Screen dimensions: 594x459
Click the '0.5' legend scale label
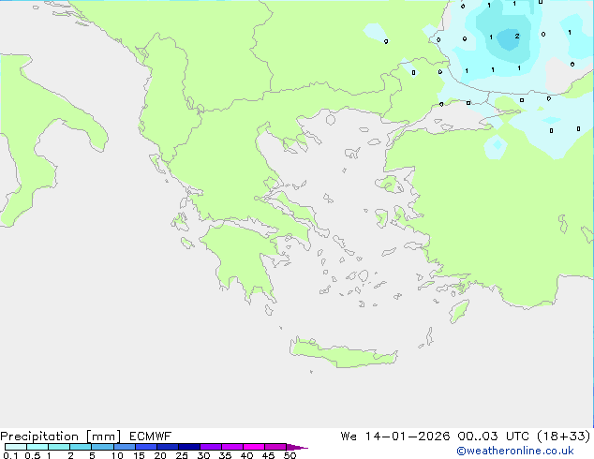click(x=33, y=455)
